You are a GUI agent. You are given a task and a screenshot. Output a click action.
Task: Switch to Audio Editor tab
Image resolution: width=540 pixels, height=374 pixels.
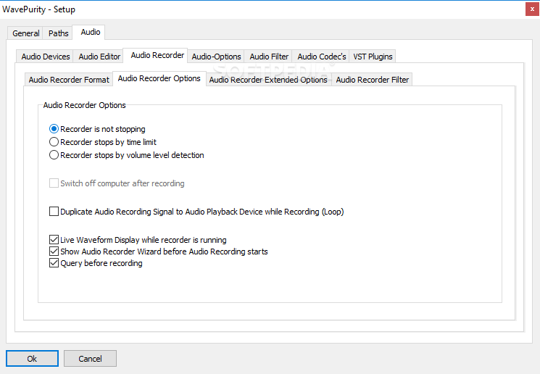pos(99,57)
